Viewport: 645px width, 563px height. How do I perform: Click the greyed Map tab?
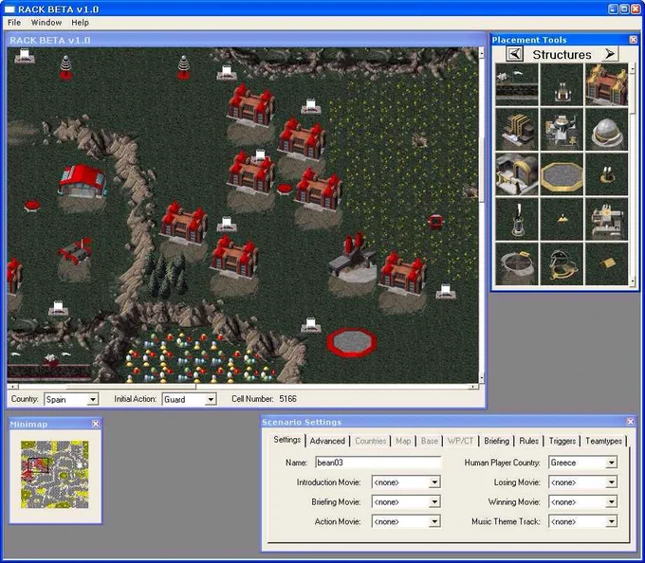pyautogui.click(x=403, y=441)
